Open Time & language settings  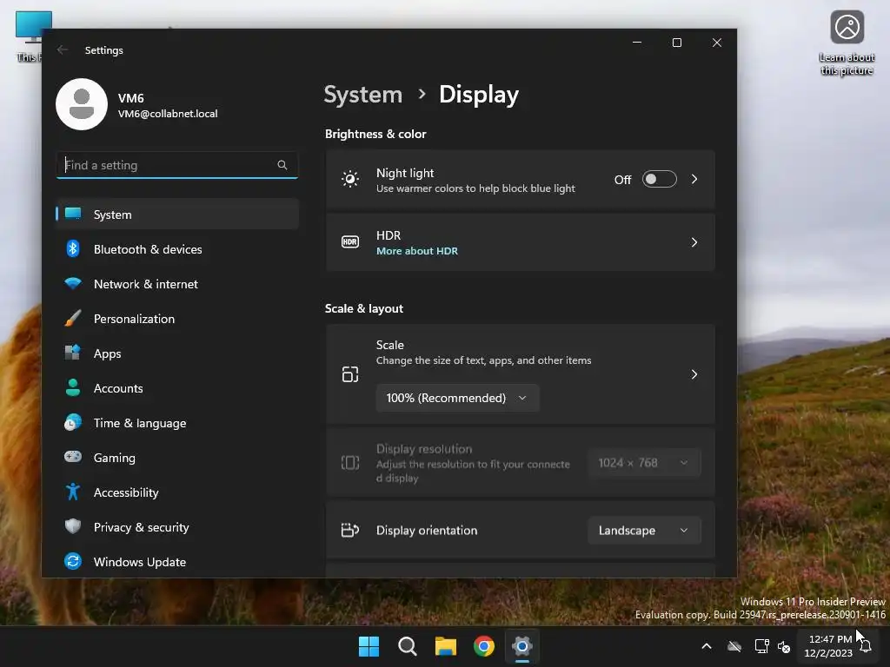pos(177,423)
